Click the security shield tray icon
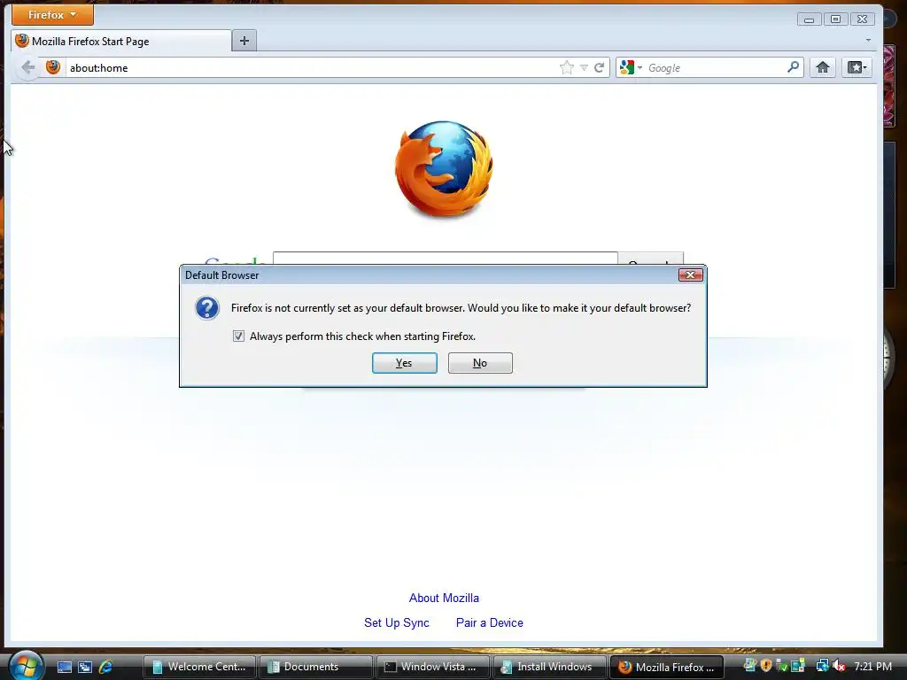907x680 pixels. pos(766,666)
